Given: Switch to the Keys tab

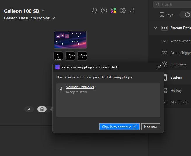Looking at the screenshot, I should pyautogui.click(x=167, y=15).
